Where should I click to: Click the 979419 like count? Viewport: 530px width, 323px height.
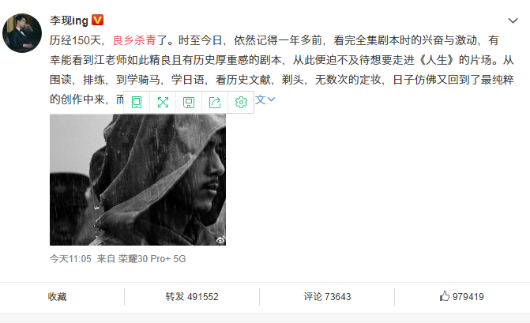pyautogui.click(x=468, y=297)
